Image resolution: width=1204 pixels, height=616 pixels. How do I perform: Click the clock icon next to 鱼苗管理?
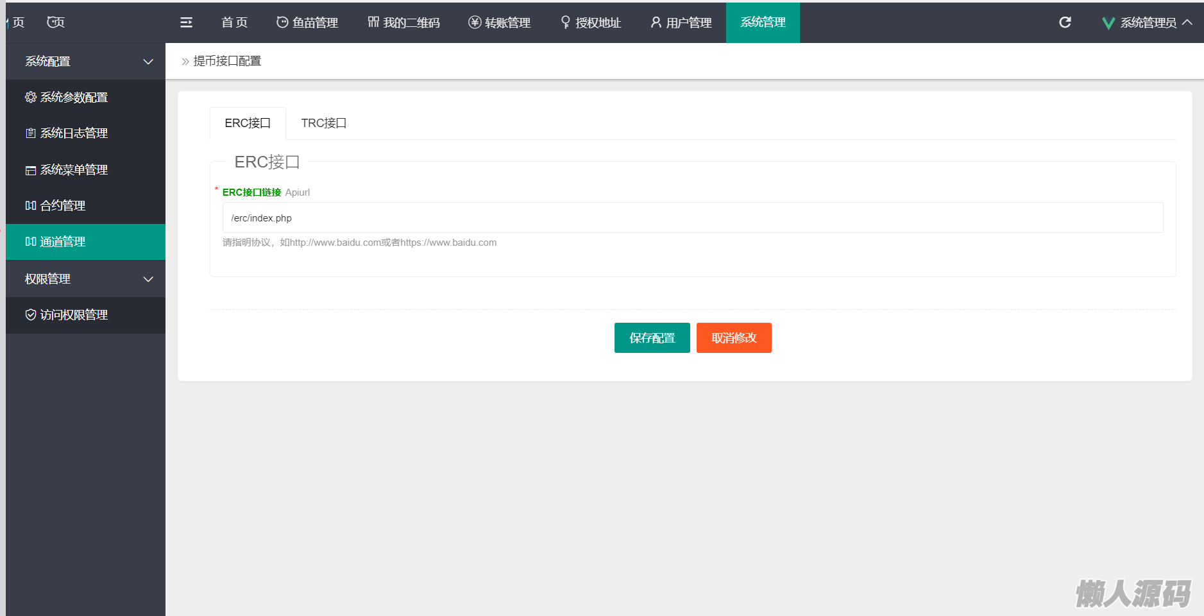pyautogui.click(x=282, y=22)
